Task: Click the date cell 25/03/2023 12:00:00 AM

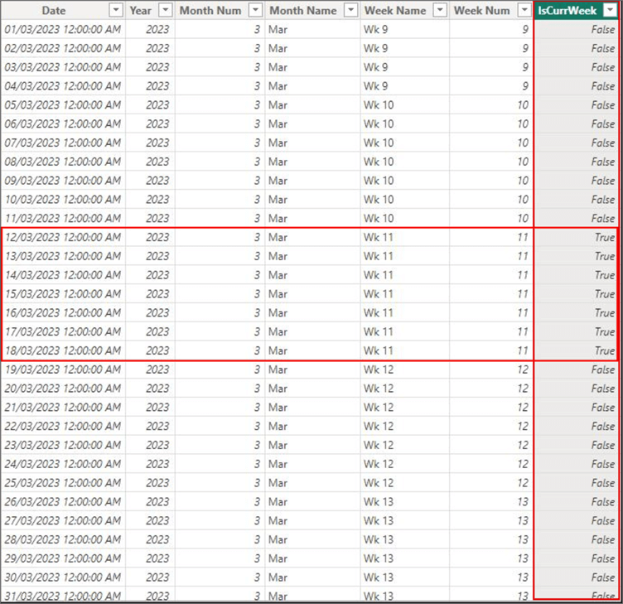Action: 63,483
